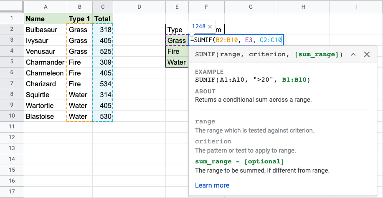Click the formula input in cell F3
Image resolution: width=383 pixels, height=198 pixels.
pyautogui.click(x=236, y=40)
